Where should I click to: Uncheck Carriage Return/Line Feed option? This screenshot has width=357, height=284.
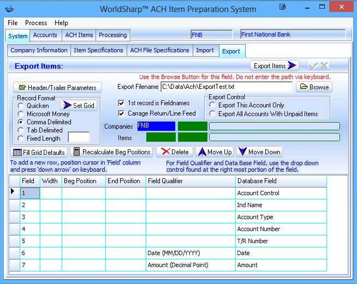coord(122,114)
